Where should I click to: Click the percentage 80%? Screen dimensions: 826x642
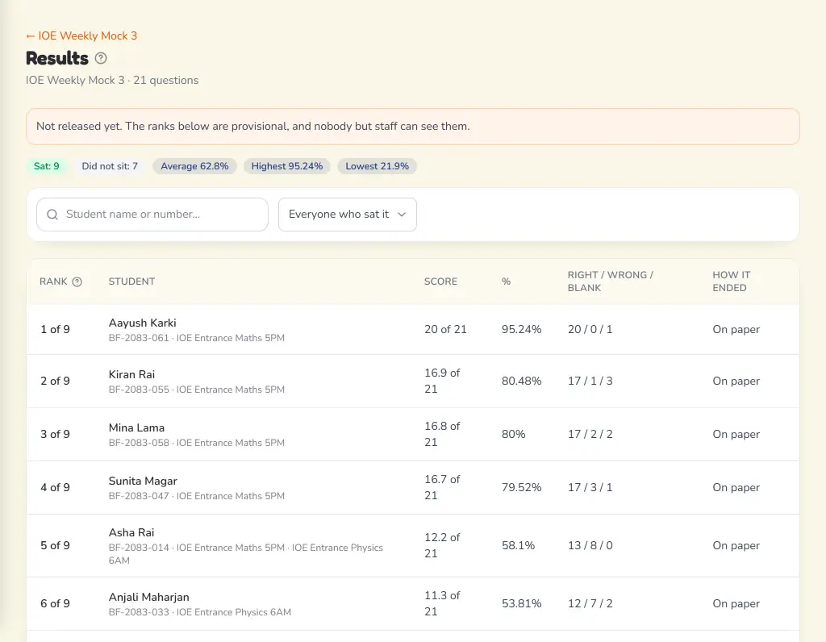coord(513,434)
